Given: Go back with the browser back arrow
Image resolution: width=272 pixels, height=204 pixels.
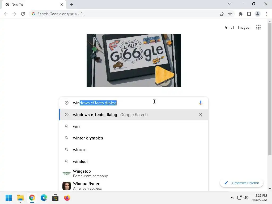Looking at the screenshot, I should (6, 14).
